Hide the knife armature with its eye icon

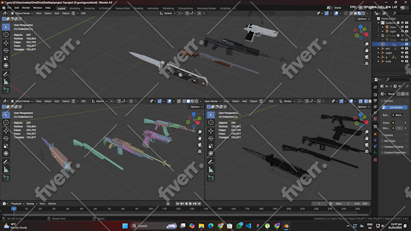[403, 61]
